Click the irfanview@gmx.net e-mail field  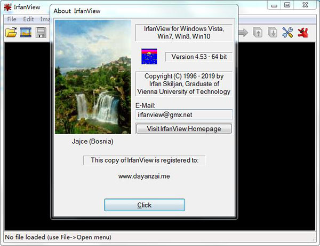tap(184, 114)
